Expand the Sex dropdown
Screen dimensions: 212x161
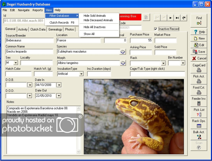tap(16, 63)
